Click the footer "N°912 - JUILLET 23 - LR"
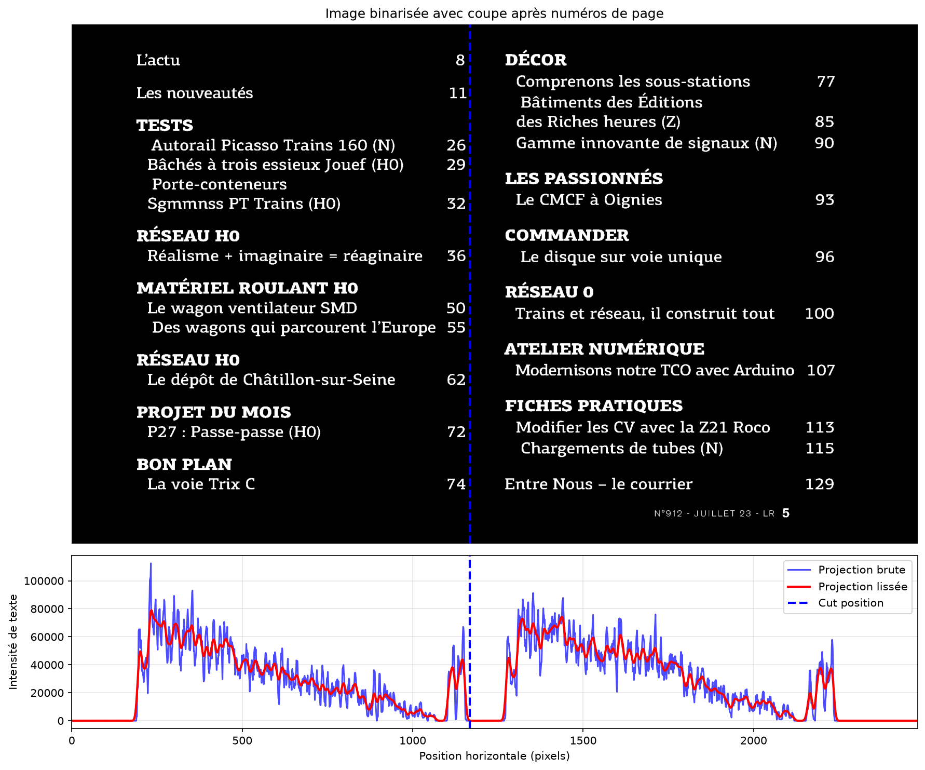This screenshot has height=770, width=925. [714, 514]
